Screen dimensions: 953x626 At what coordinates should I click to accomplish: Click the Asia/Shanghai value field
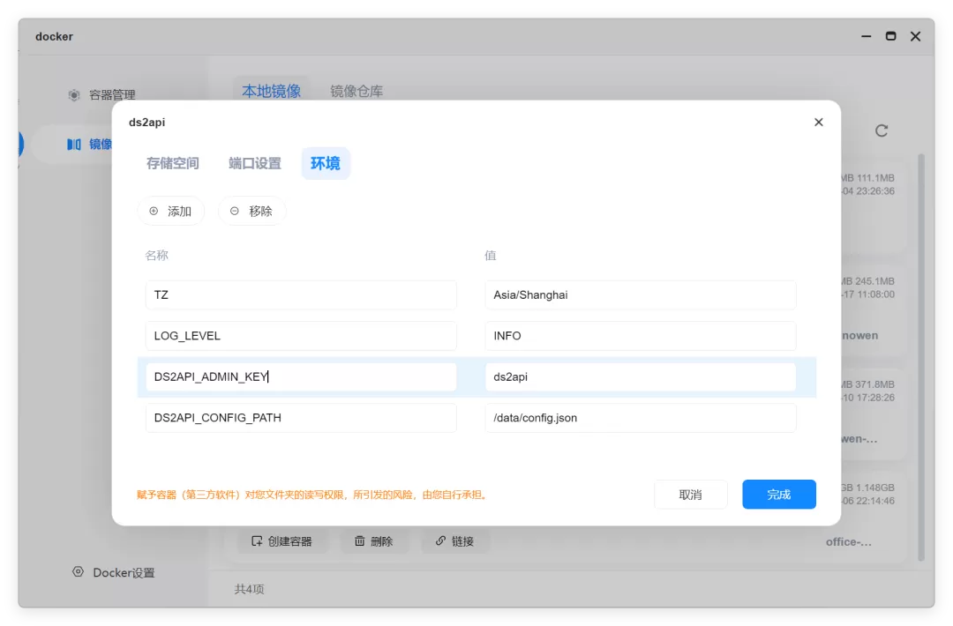(640, 294)
